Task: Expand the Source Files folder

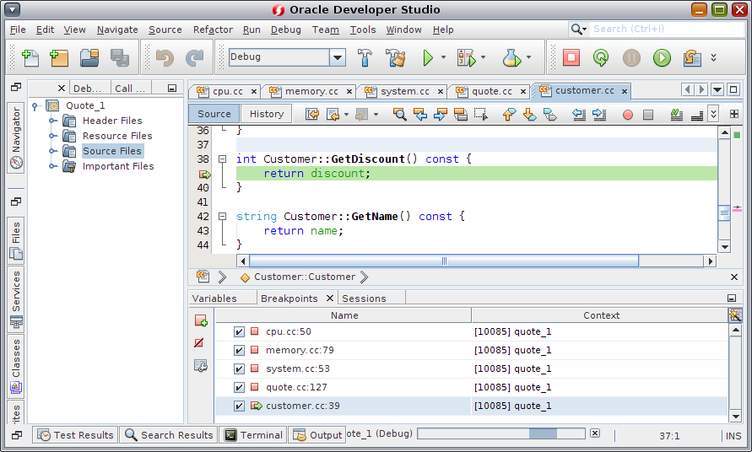Action: pos(53,151)
